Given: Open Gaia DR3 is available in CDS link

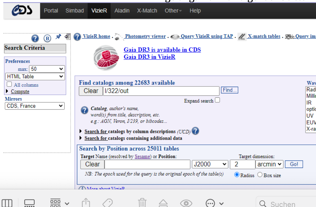Looking at the screenshot, I should tap(162, 50).
